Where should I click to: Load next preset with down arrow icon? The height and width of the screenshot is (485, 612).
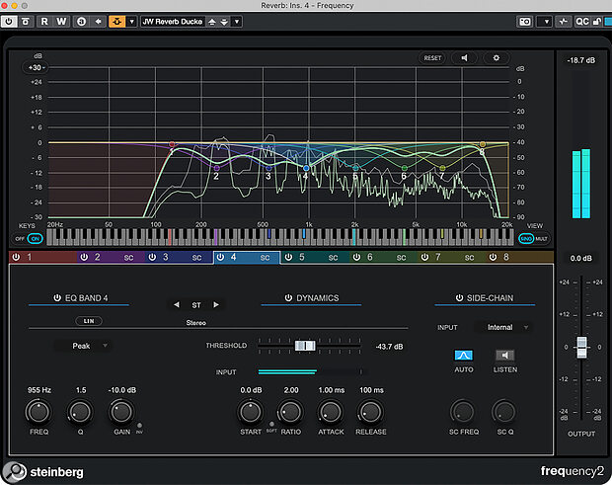[224, 22]
